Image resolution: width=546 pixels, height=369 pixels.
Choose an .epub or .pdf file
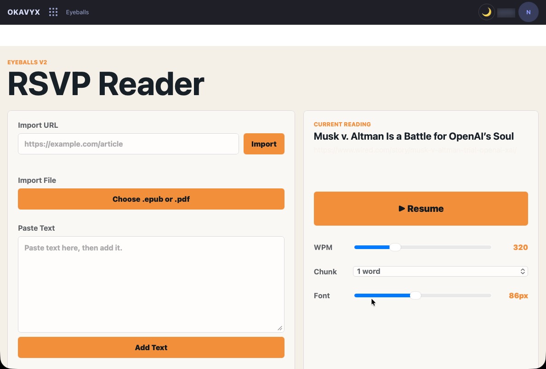(151, 199)
